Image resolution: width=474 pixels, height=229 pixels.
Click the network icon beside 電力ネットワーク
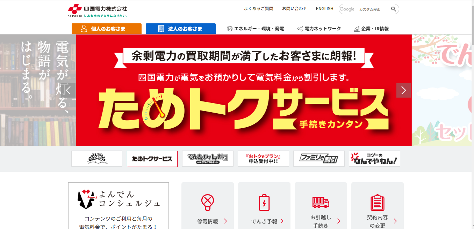pyautogui.click(x=300, y=29)
